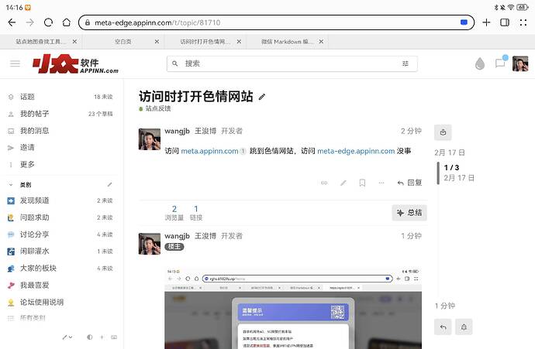The height and width of the screenshot is (349, 535).
Task: Click the 搜索 search field
Action: [x=292, y=63]
